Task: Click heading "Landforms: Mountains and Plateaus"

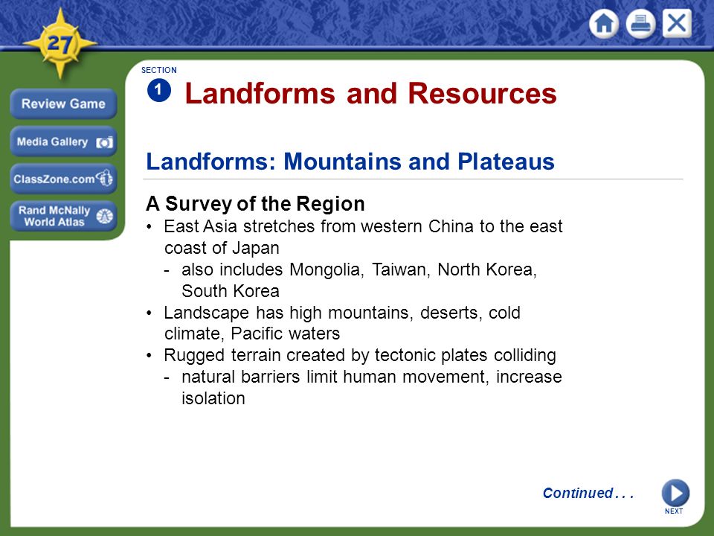Action: pos(350,162)
